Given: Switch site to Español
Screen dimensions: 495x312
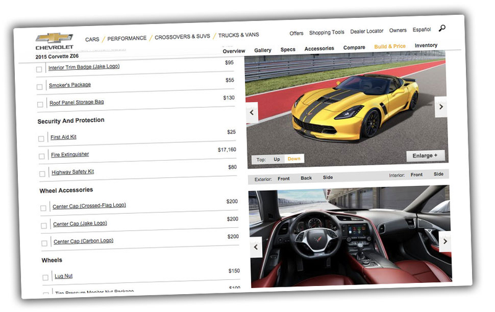Looking at the screenshot, I should [422, 30].
